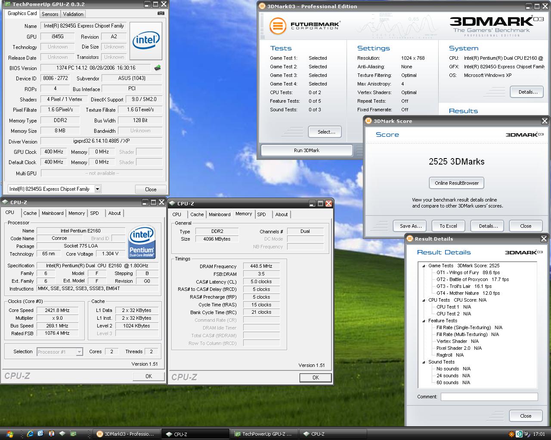Click Close in the Result Details dialog

coord(526,416)
